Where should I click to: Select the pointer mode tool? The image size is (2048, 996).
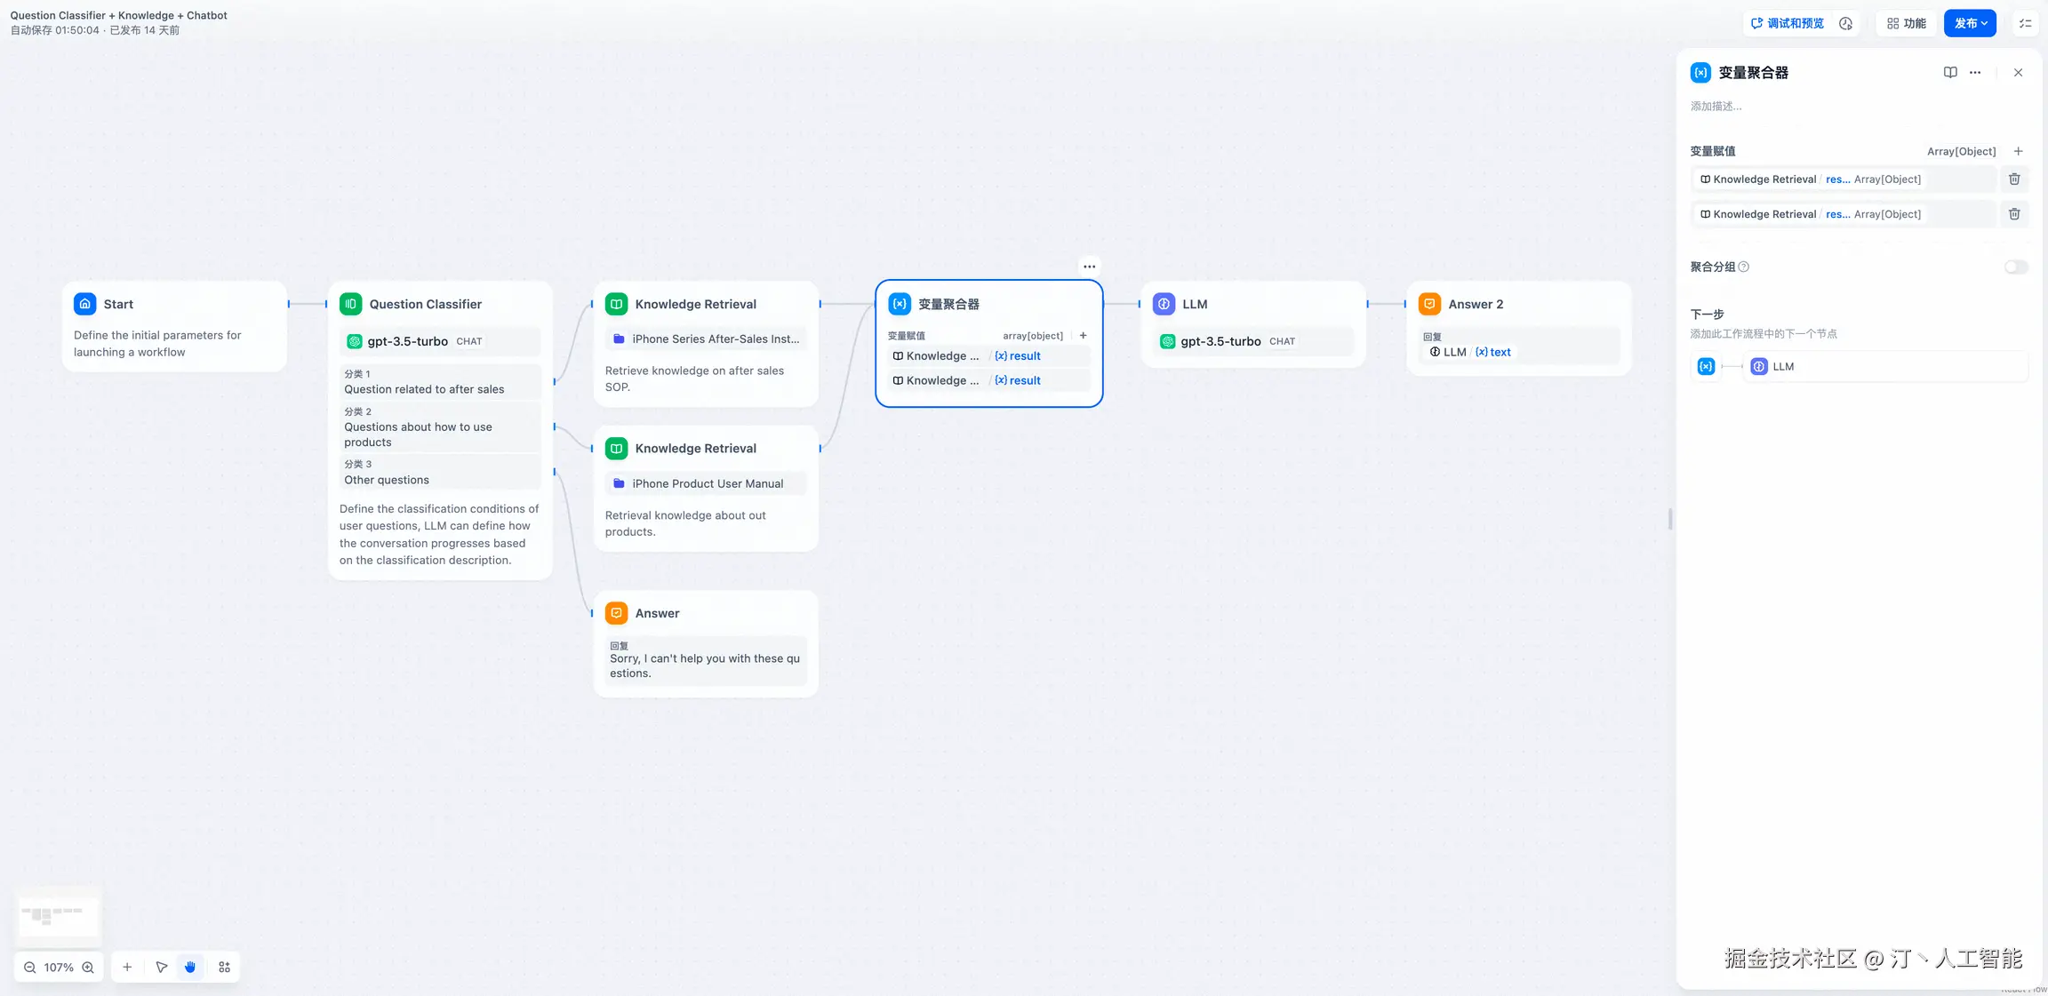tap(161, 968)
